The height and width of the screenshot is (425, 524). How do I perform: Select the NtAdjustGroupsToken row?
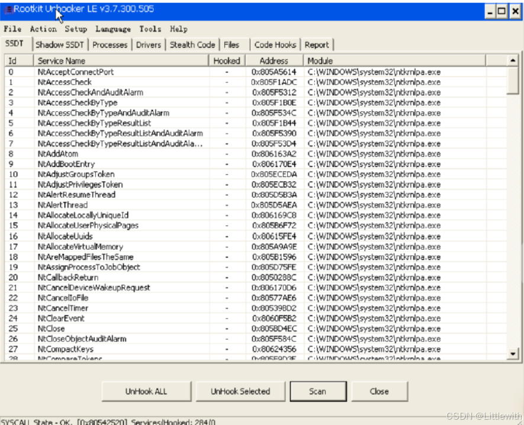(x=256, y=175)
